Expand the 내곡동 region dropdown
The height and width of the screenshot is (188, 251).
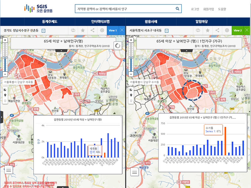pyautogui.click(x=167, y=31)
